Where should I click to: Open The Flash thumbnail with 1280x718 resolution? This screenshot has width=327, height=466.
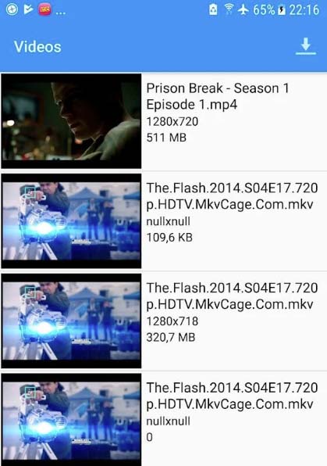click(71, 321)
